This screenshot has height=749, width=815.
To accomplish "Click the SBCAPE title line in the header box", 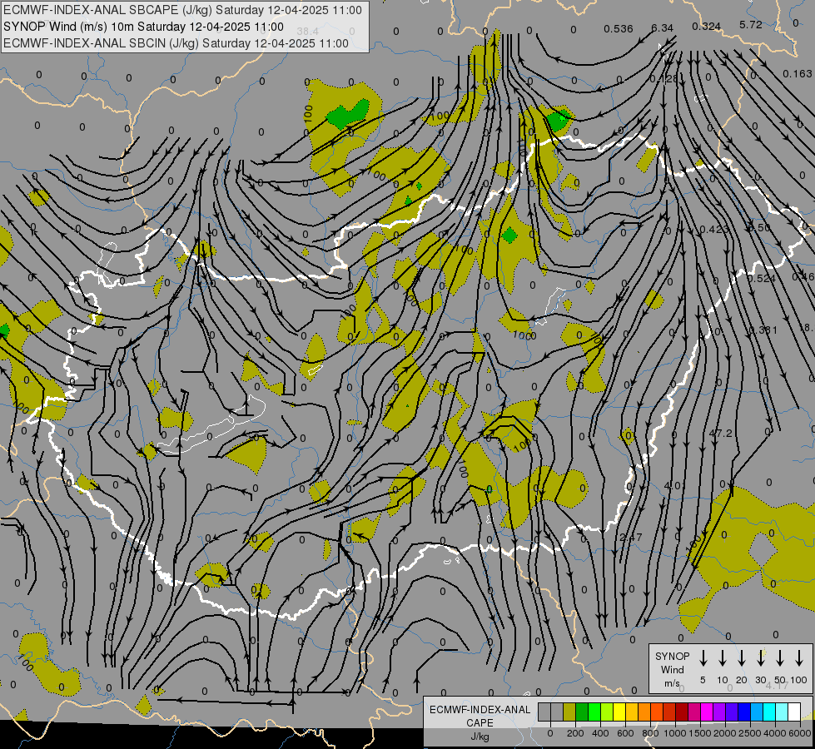I will click(182, 10).
